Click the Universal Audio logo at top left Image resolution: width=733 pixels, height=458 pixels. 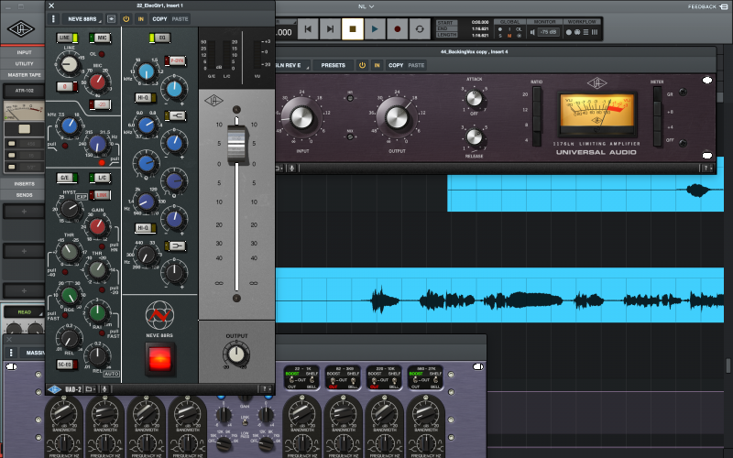(20, 29)
